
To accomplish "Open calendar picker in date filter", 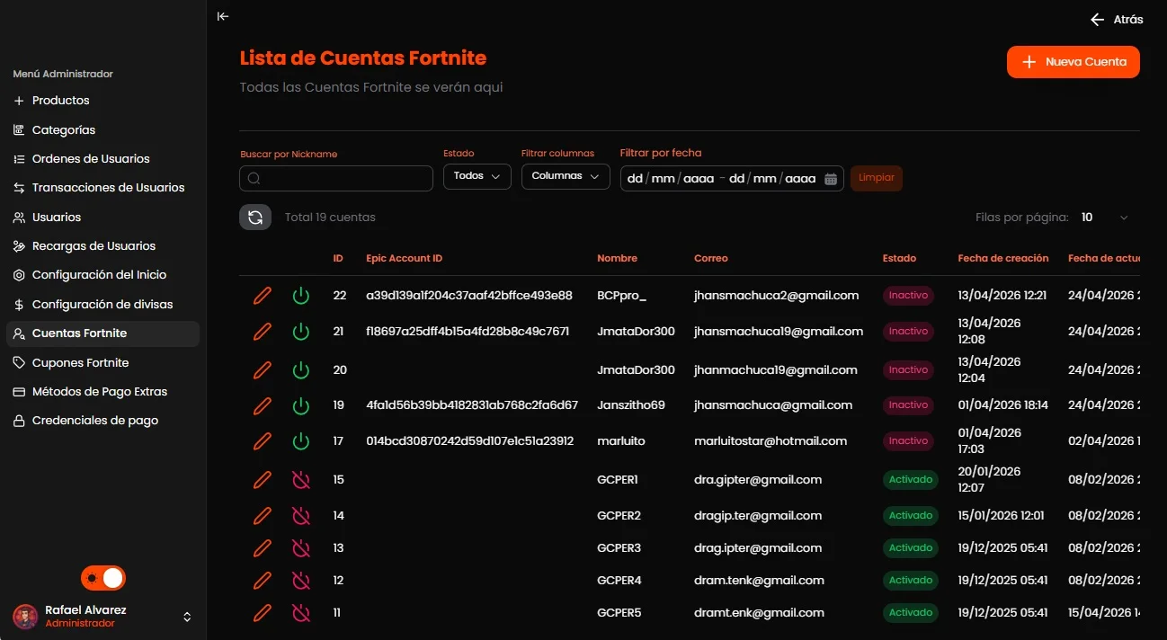I will pos(831,179).
